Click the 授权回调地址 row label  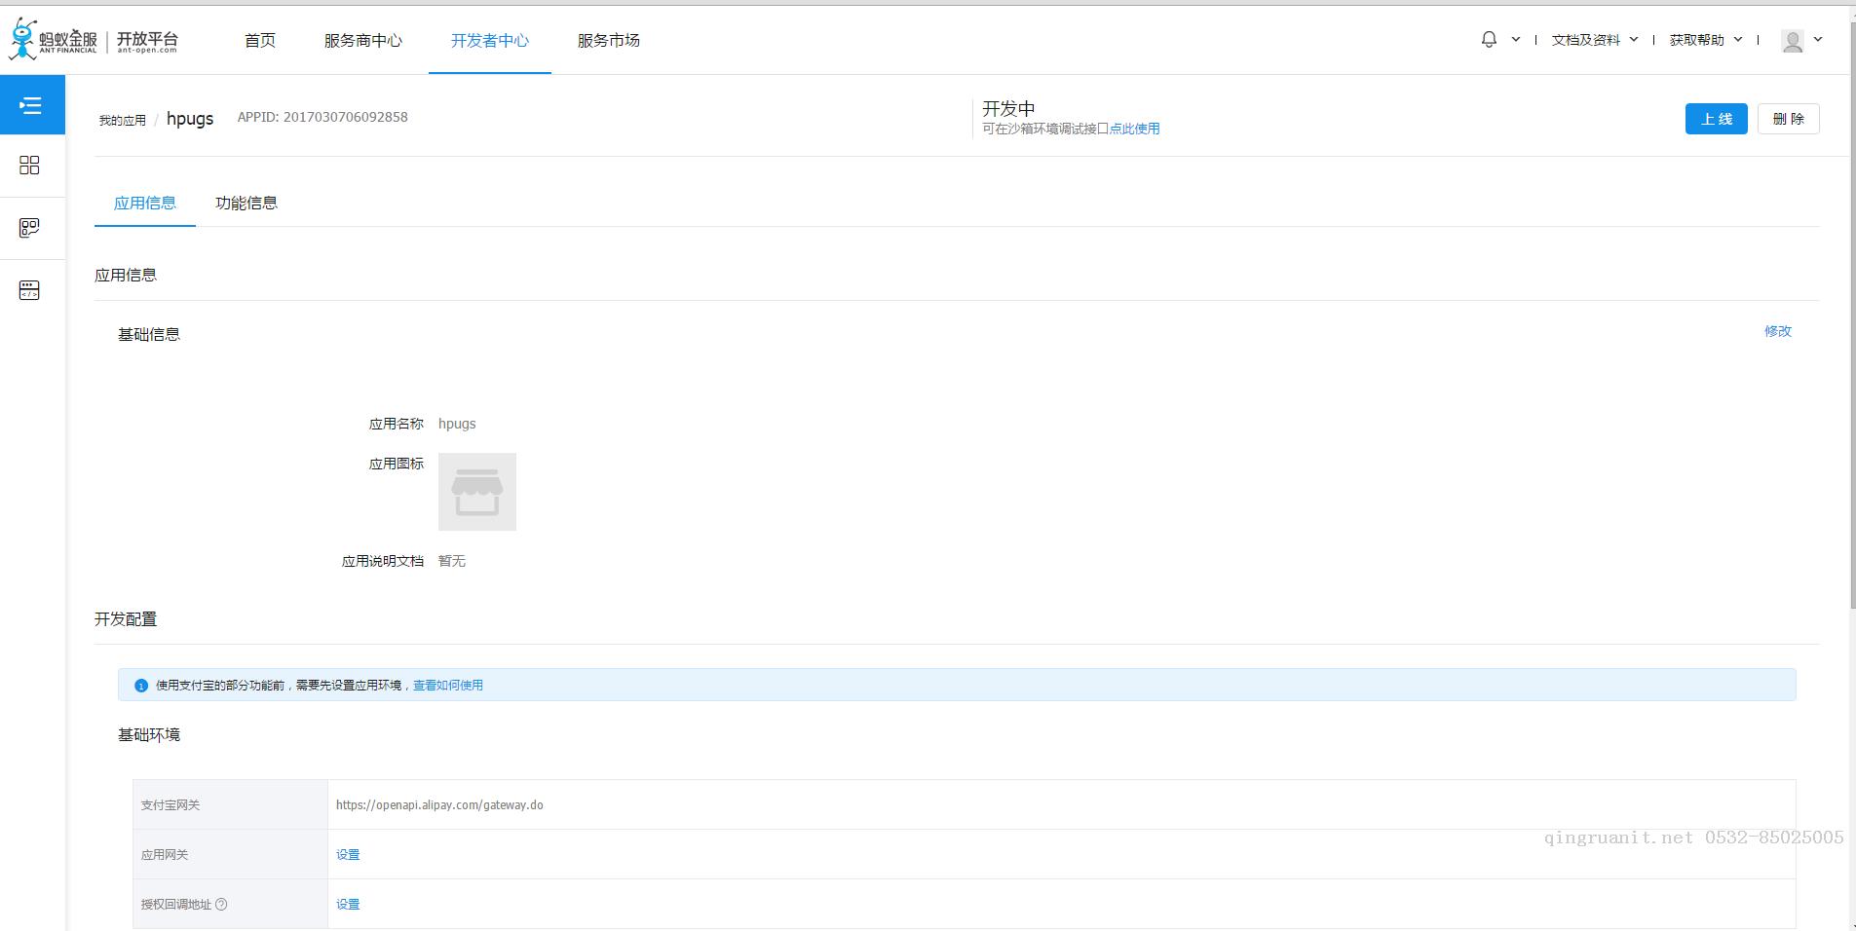click(x=176, y=905)
